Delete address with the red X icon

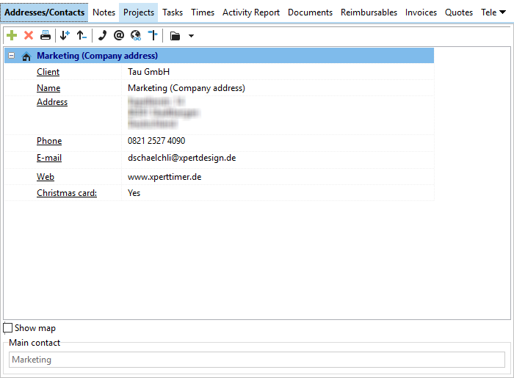click(x=29, y=35)
